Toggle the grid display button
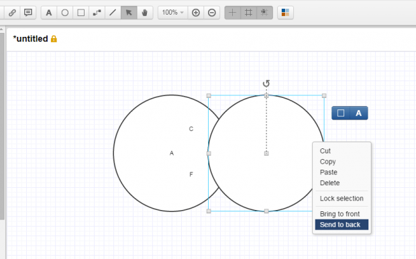Screen dimensions: 416x259 (248, 13)
